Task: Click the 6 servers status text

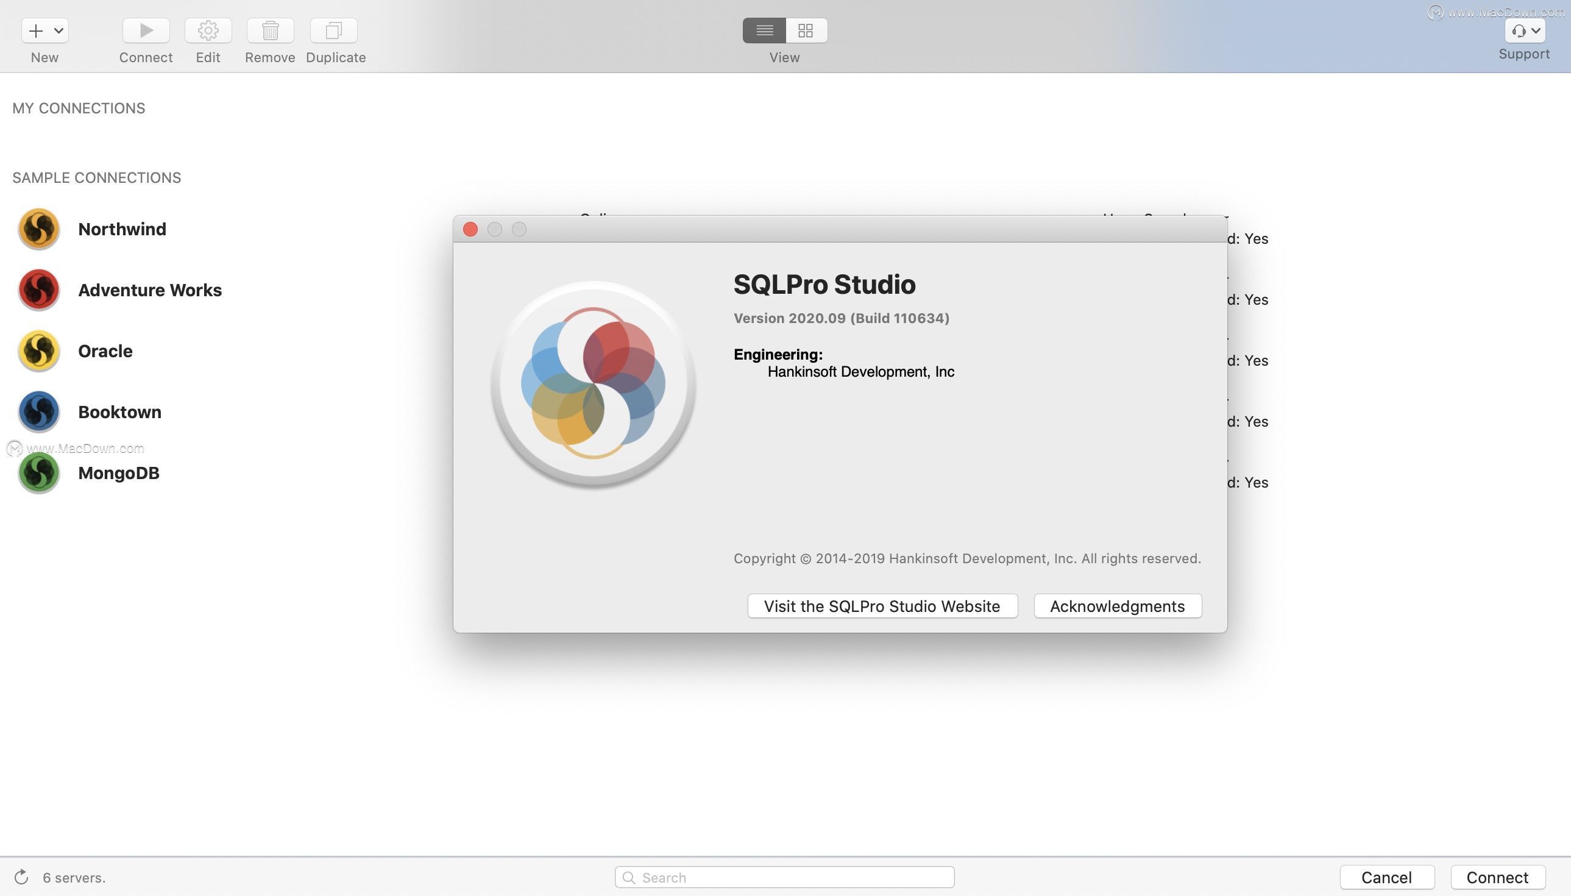Action: pyautogui.click(x=74, y=878)
